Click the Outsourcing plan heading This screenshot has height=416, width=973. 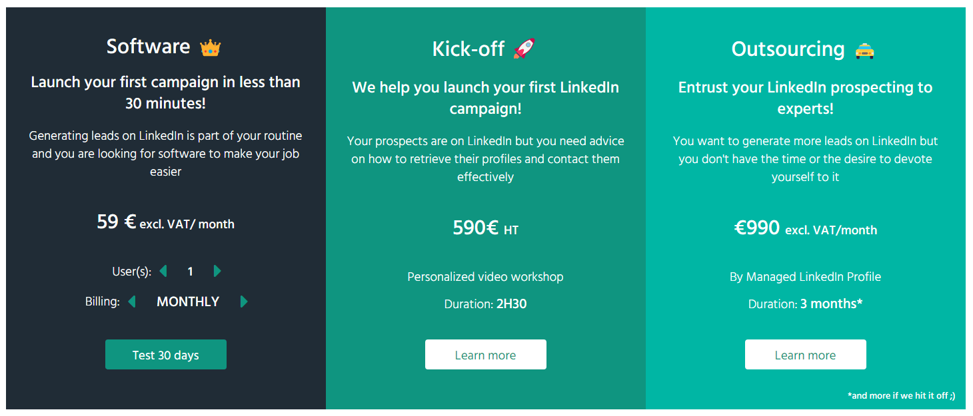tap(788, 49)
